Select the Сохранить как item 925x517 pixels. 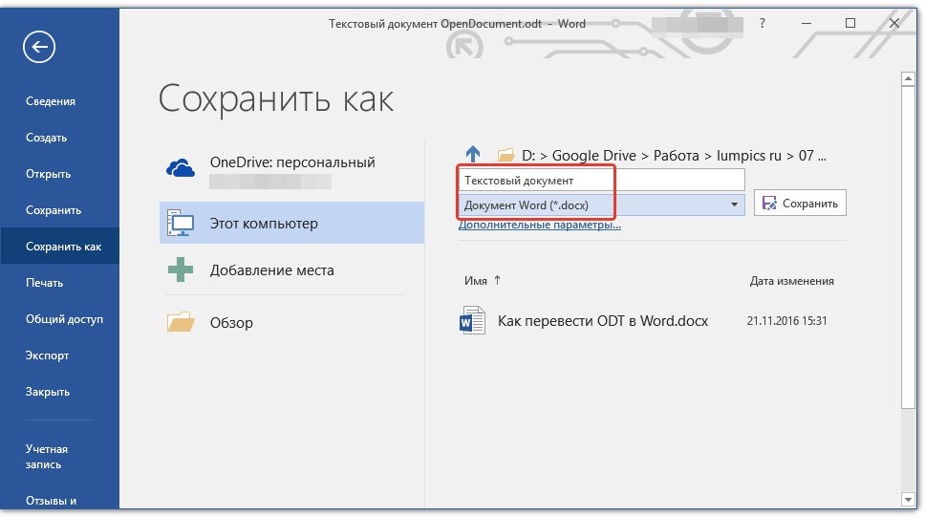point(59,247)
